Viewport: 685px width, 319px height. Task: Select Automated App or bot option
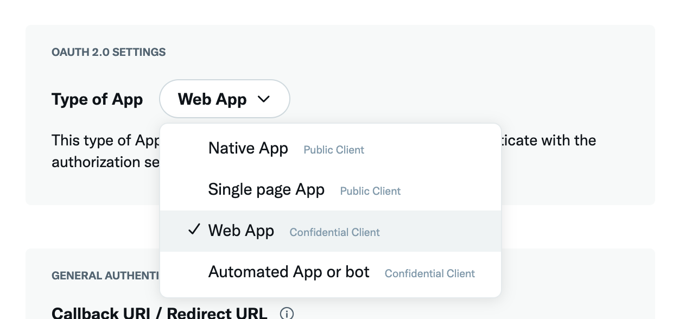289,272
